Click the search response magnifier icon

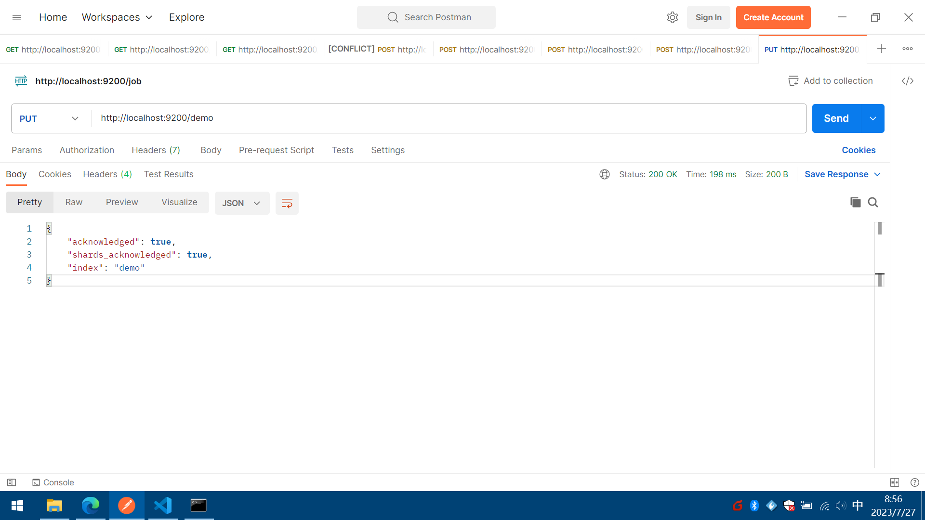873,202
